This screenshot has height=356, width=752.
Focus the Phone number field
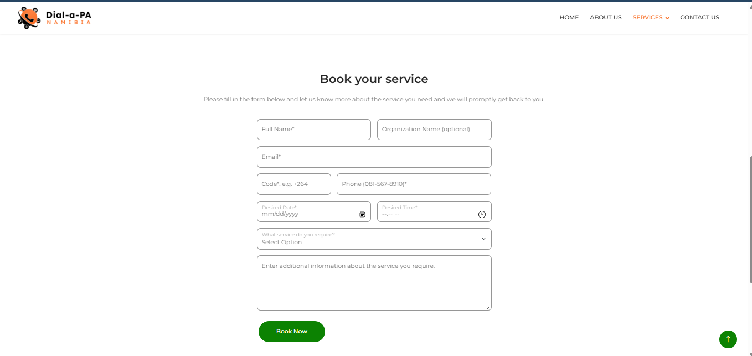click(414, 184)
